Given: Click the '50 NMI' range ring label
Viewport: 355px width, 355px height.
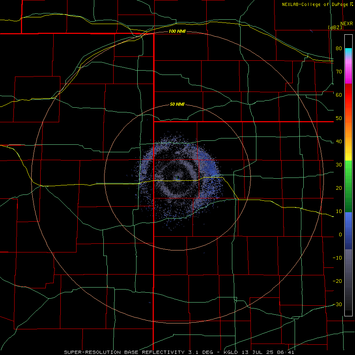Looking at the screenshot, I should [177, 105].
